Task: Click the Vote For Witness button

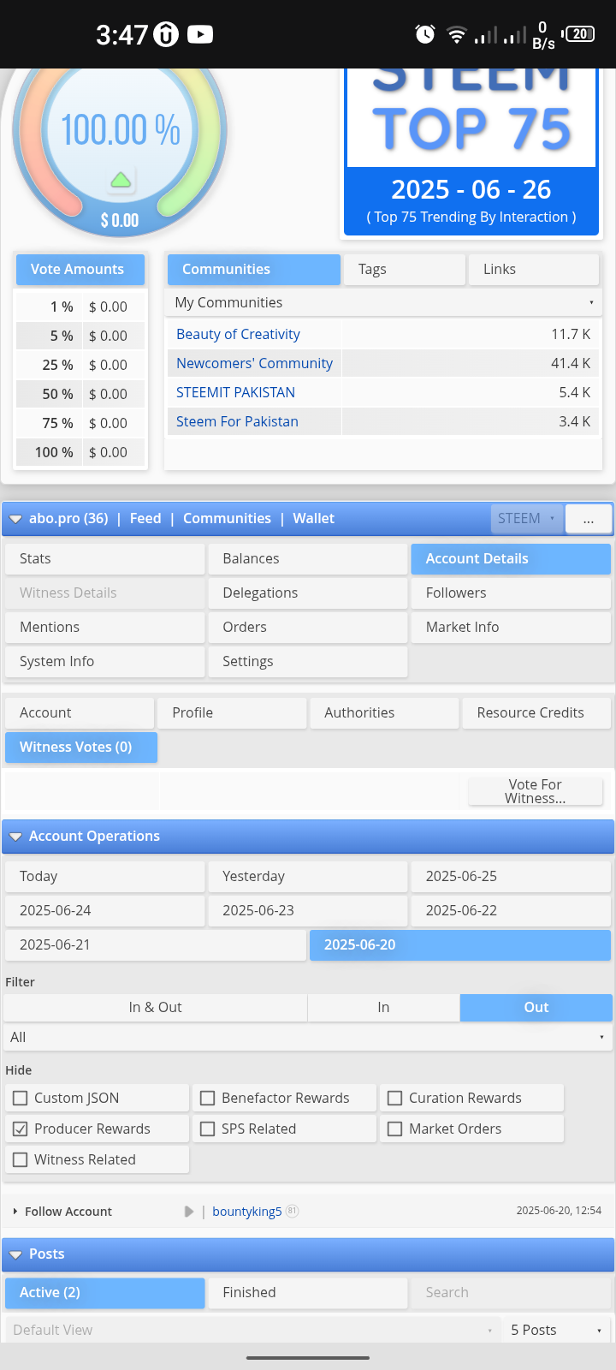Action: click(536, 791)
